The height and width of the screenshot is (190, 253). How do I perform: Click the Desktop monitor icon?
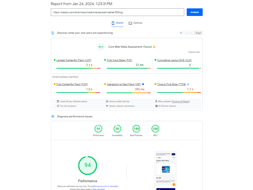pos(130,23)
